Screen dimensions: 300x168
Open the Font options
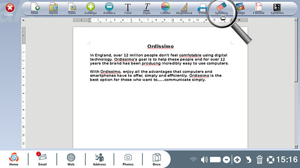point(128,9)
